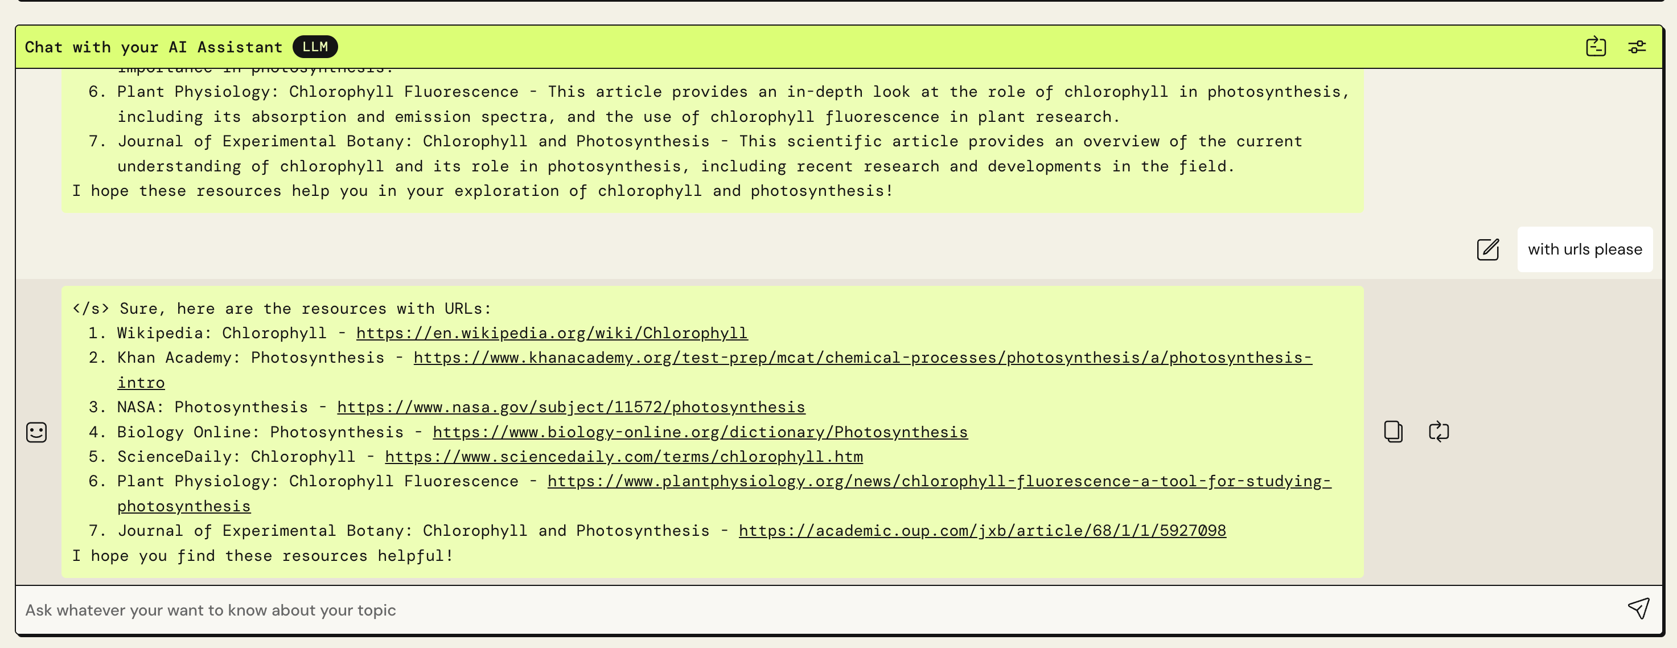Send message with paper plane icon
Screen dimensions: 1677x648
pos(1639,609)
